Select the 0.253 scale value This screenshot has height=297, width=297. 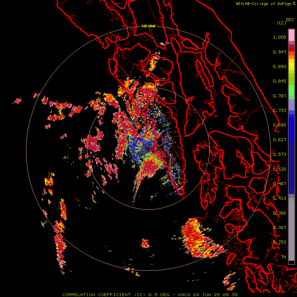tap(280, 242)
